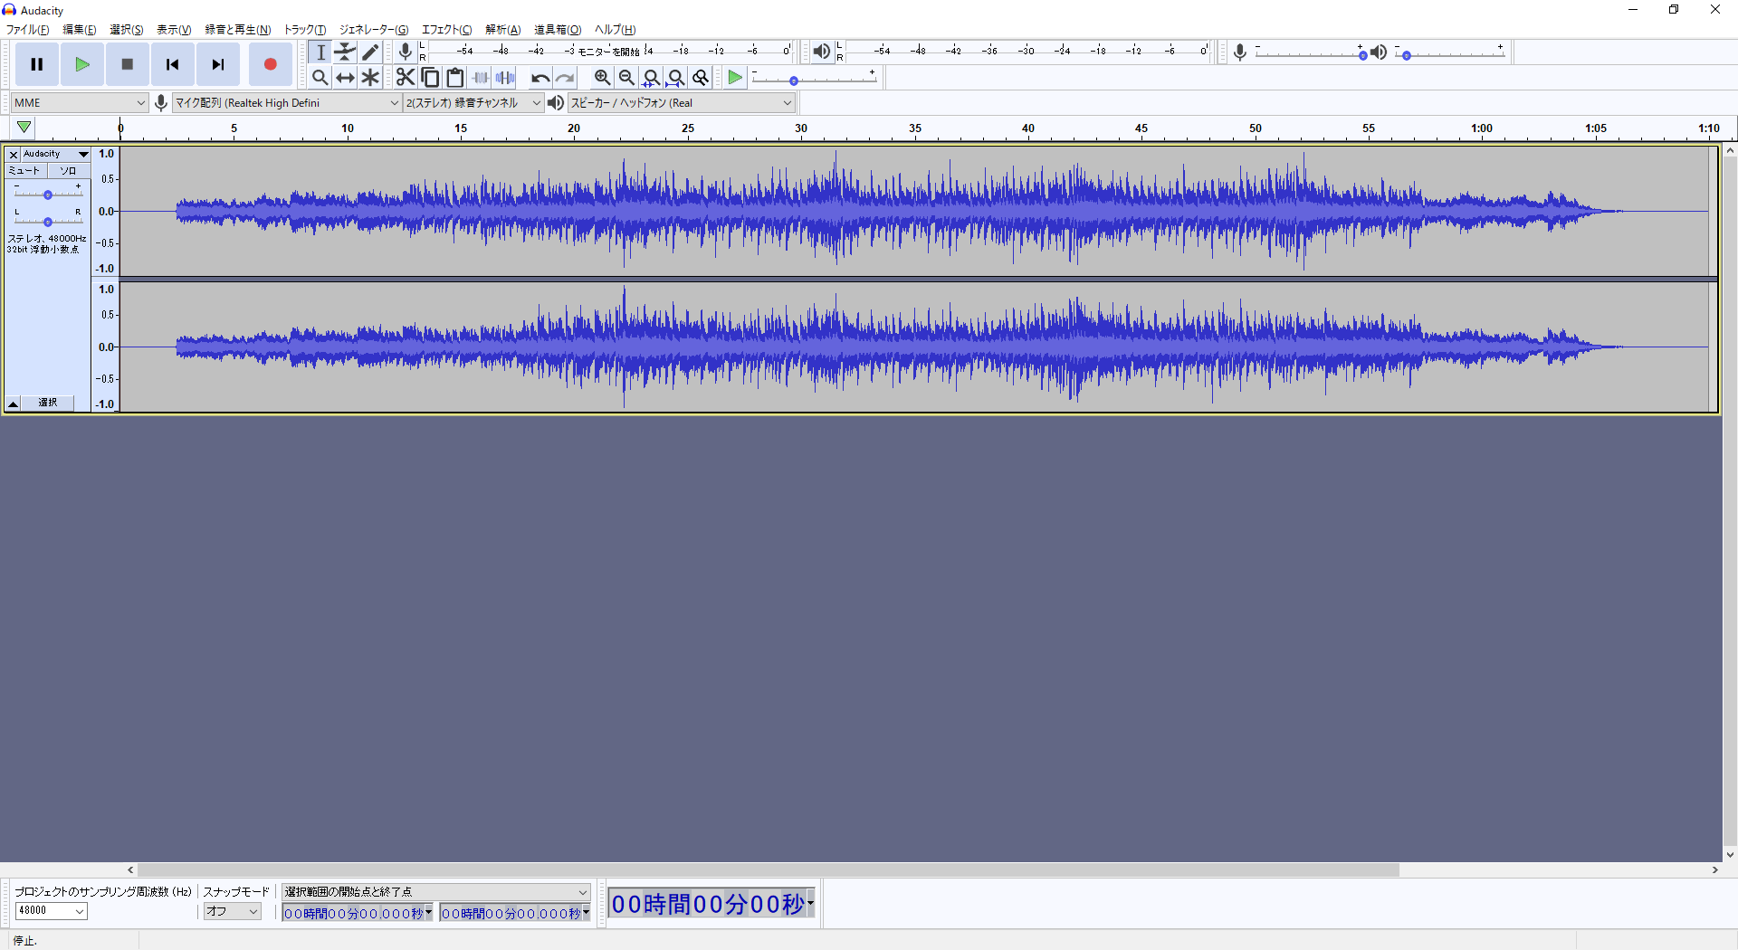Click the Zoom In magnifier icon
The height and width of the screenshot is (950, 1738).
pyautogui.click(x=602, y=78)
